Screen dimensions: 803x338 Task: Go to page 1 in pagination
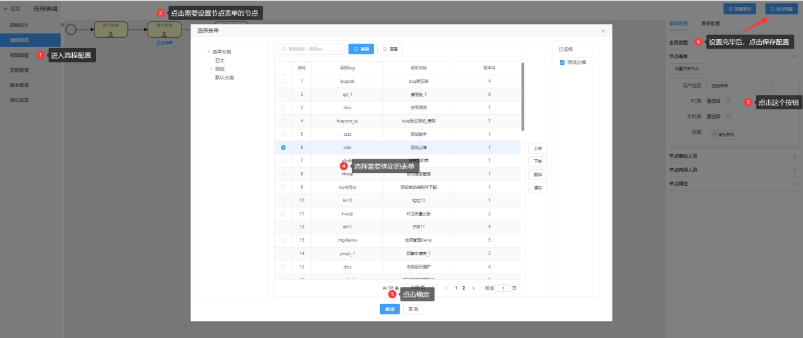click(x=456, y=287)
